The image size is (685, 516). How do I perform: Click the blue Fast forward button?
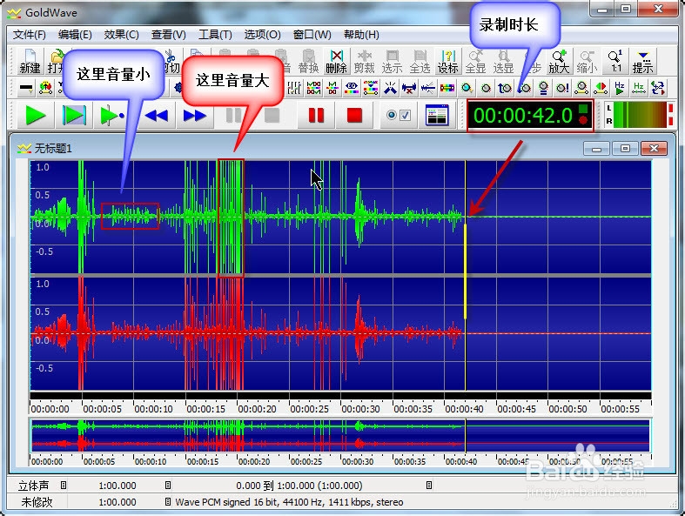click(x=195, y=116)
